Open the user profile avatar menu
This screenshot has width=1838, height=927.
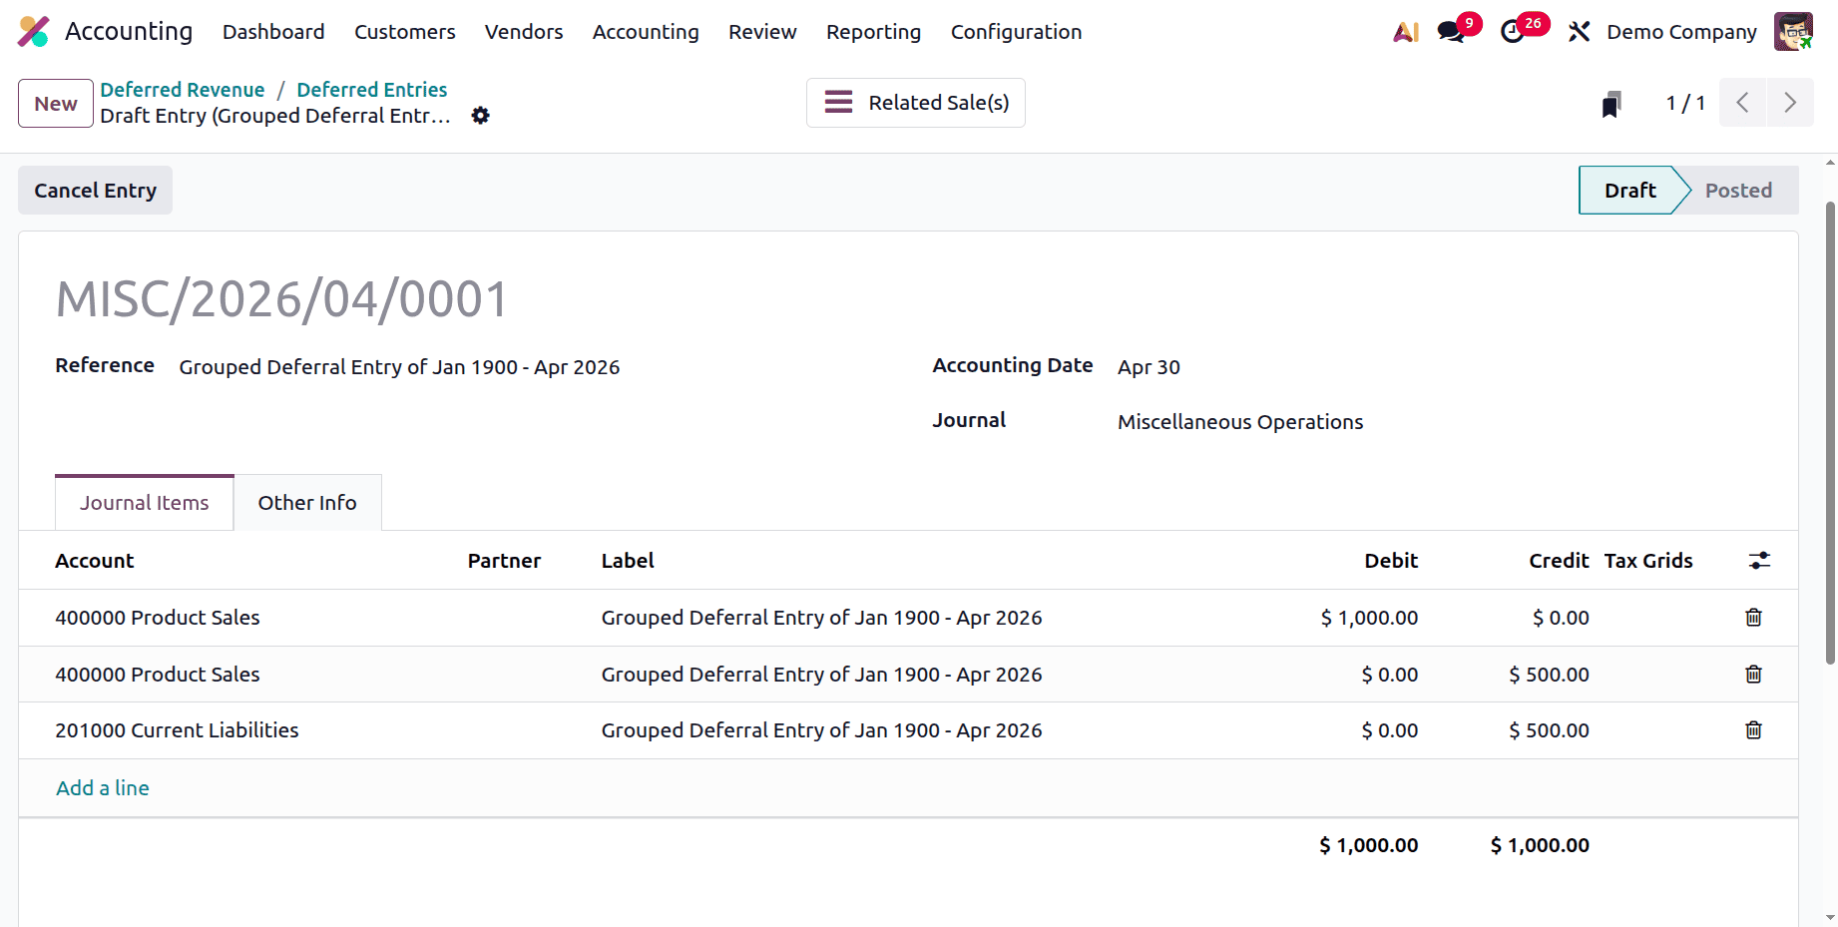pyautogui.click(x=1793, y=31)
